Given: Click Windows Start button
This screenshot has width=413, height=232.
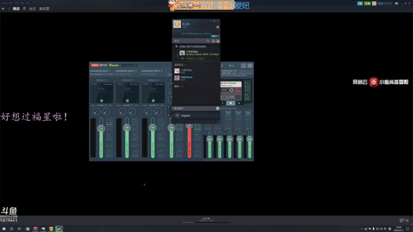Looking at the screenshot, I should [x=4, y=229].
